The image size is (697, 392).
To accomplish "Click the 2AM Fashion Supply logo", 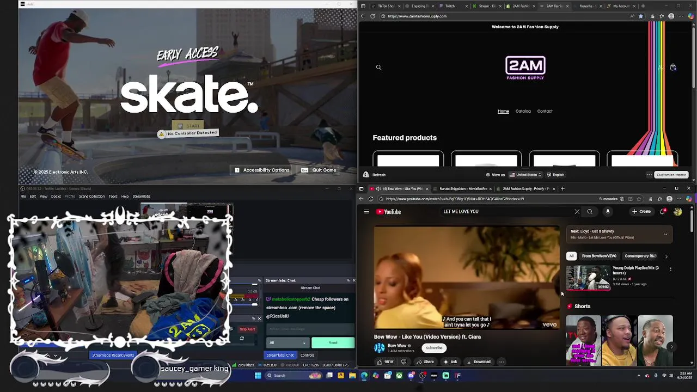I will [x=525, y=69].
